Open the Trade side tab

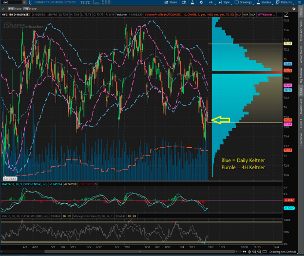click(301, 12)
